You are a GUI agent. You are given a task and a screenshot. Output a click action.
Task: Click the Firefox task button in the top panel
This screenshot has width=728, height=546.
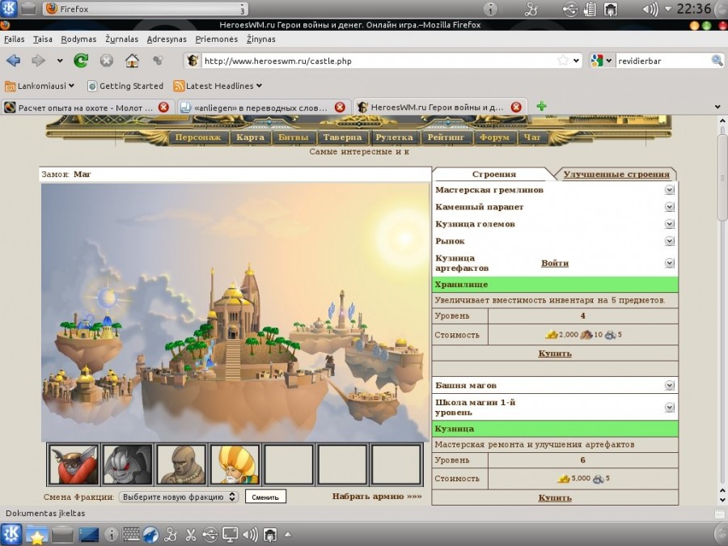(x=145, y=9)
